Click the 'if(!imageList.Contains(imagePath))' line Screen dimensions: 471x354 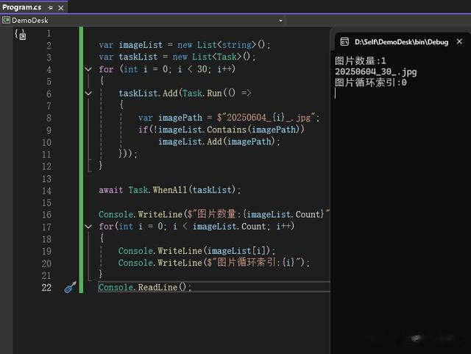click(222, 130)
